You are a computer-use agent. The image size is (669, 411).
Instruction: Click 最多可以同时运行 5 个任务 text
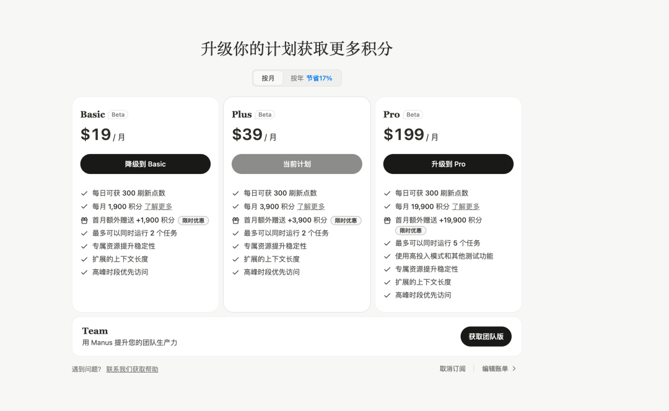[438, 243]
